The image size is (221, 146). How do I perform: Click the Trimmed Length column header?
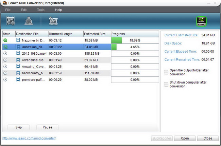[x=66, y=34]
